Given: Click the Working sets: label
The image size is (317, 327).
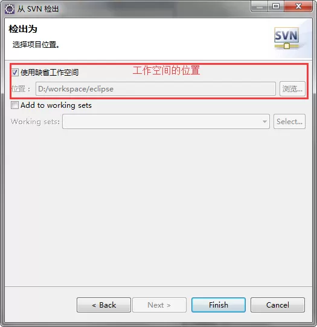Looking at the screenshot, I should point(35,121).
